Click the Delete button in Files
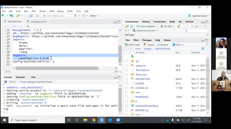The width and height of the screenshot is (231, 129). (x=149, y=45)
